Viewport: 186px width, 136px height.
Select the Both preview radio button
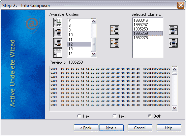tap(150, 116)
